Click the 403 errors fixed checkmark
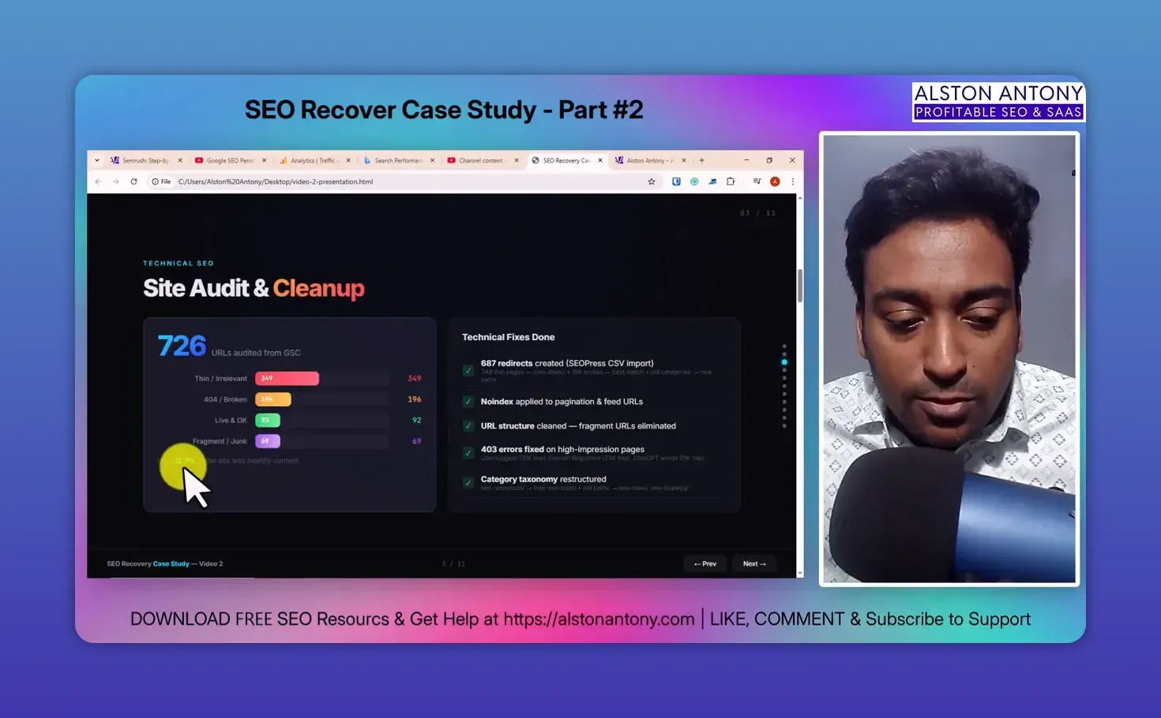 pos(468,453)
